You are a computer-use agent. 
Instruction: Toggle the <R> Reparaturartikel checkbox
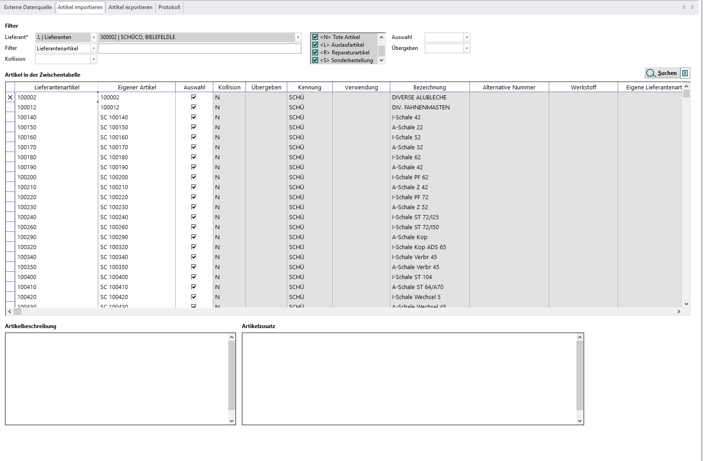[x=315, y=53]
